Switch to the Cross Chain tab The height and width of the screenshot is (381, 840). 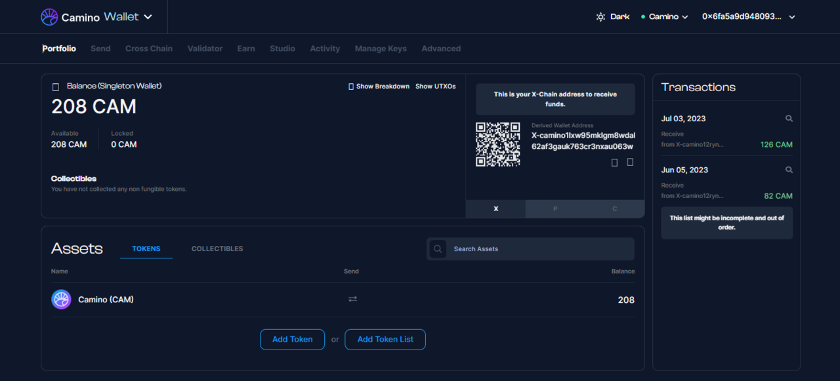149,49
